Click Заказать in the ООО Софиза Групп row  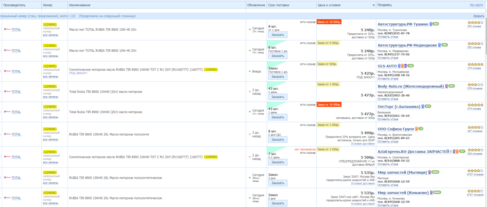[x=278, y=140]
